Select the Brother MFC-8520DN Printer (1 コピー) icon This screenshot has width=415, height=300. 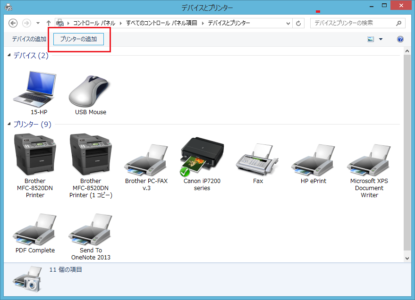91,154
